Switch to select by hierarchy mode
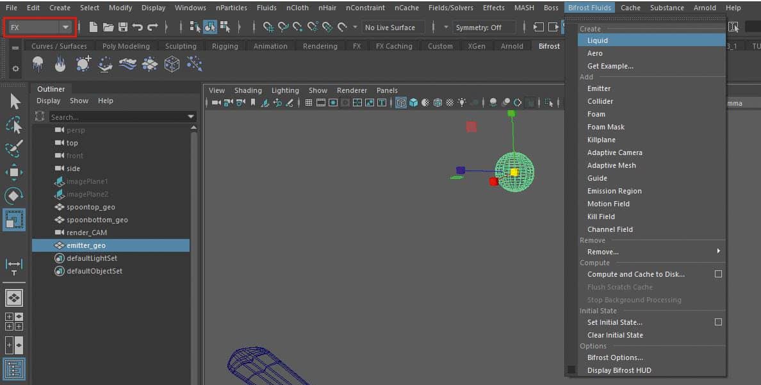 [x=195, y=27]
